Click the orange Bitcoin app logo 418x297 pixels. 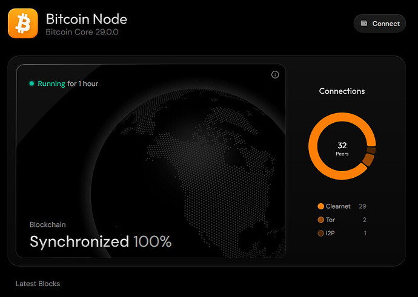click(x=23, y=24)
